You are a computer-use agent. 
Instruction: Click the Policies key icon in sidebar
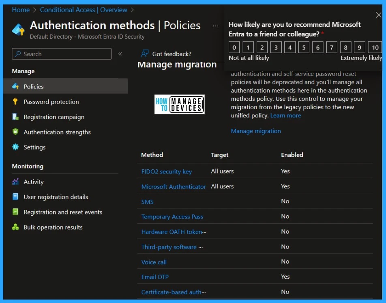tap(15, 86)
